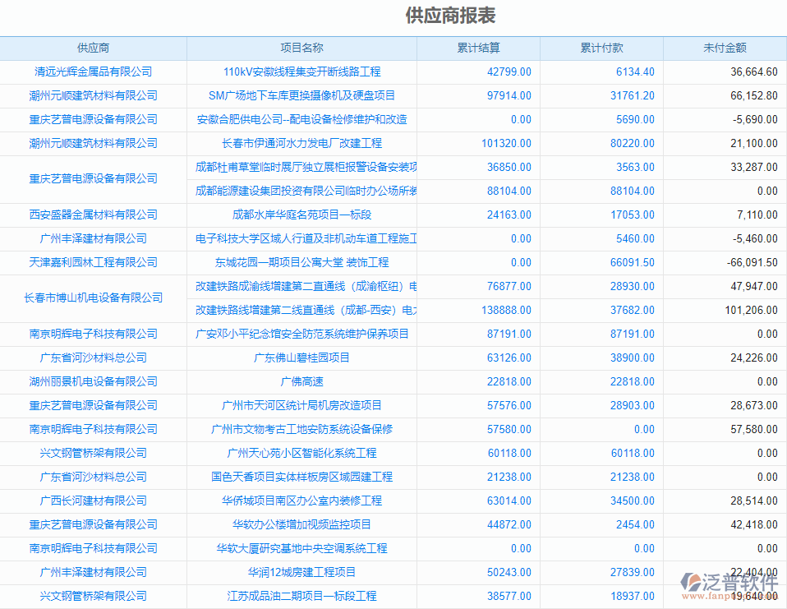Sort by the 项目名称 column header
Image resolution: width=787 pixels, height=609 pixels.
coord(301,48)
